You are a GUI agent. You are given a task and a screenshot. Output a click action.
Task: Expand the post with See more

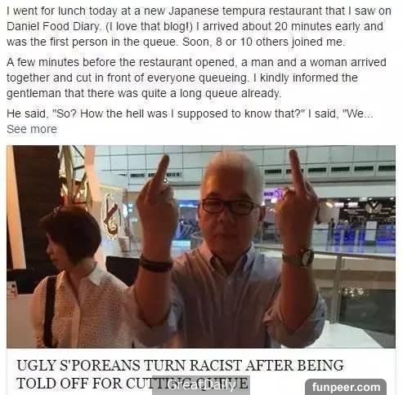tap(32, 129)
